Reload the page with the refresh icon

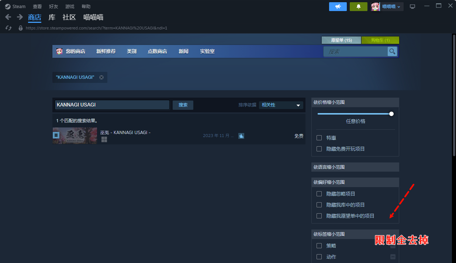pyautogui.click(x=9, y=28)
